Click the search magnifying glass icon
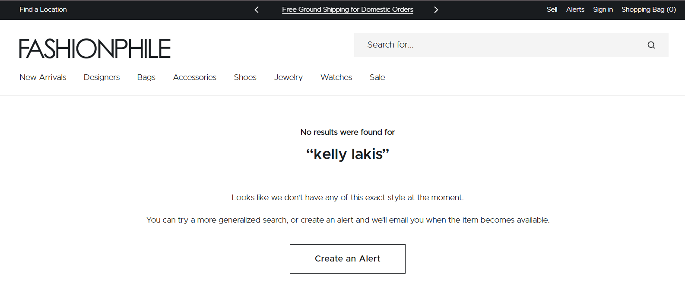Screen dimensions: 685x287 651,45
